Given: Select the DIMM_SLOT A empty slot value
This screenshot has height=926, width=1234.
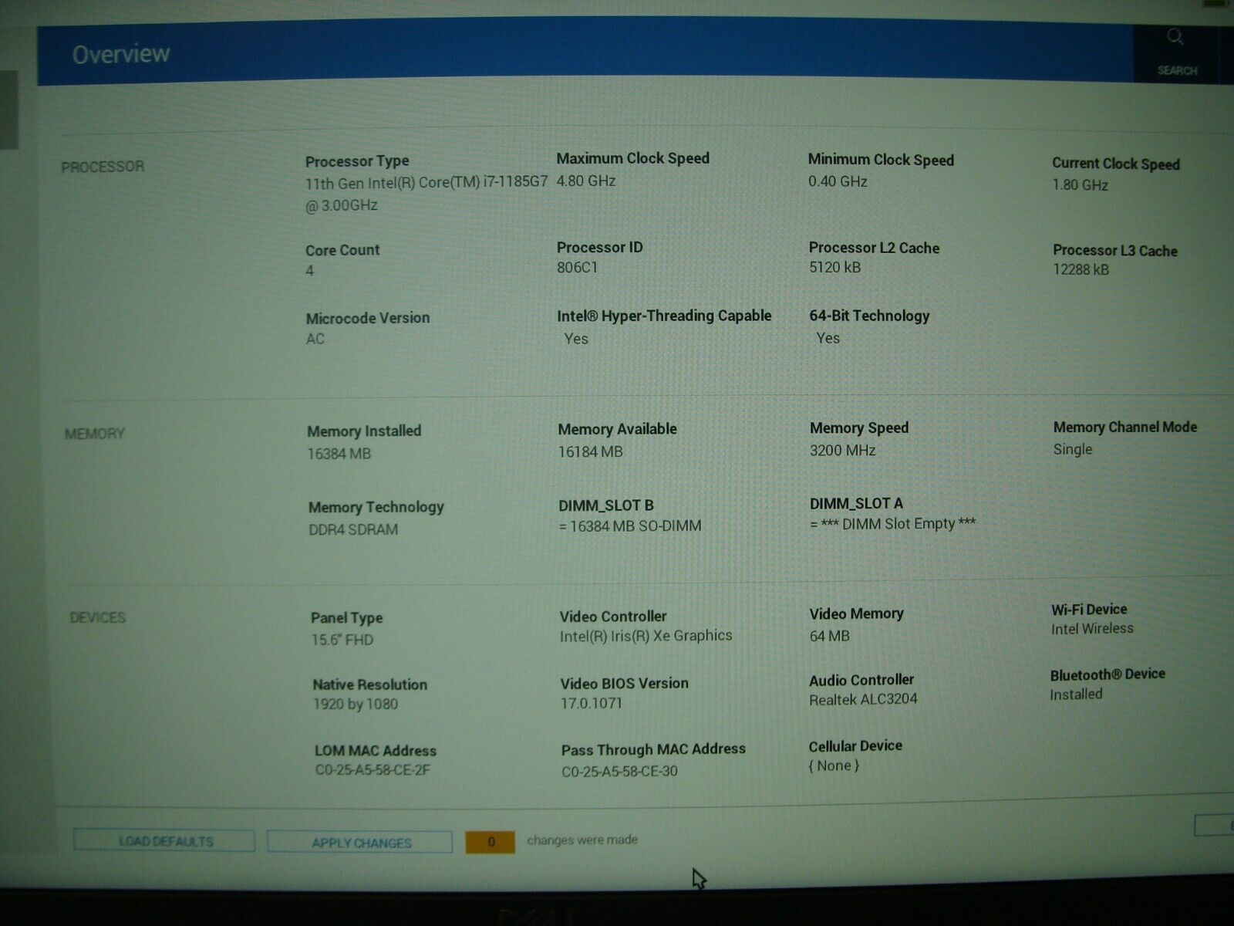Looking at the screenshot, I should [892, 524].
